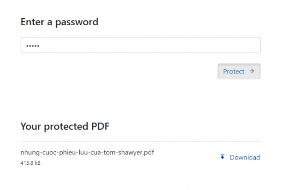Click the word 'Protect' label text
The width and height of the screenshot is (281, 190).
point(234,72)
